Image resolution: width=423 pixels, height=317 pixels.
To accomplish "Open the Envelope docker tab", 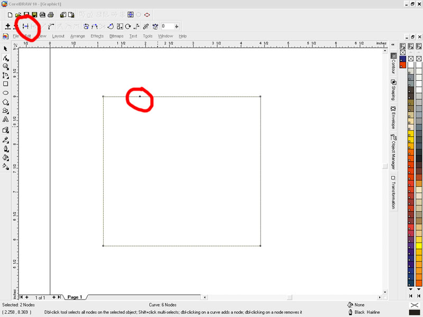I will pyautogui.click(x=393, y=117).
